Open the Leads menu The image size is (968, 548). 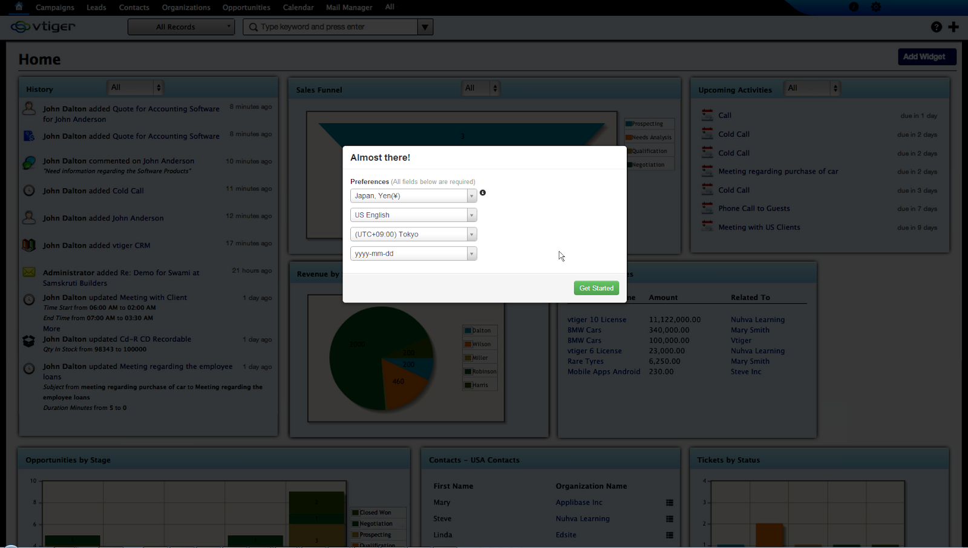click(x=96, y=7)
